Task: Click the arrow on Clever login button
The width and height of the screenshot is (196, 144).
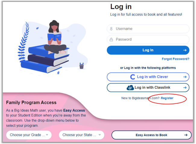Action: 185,77
